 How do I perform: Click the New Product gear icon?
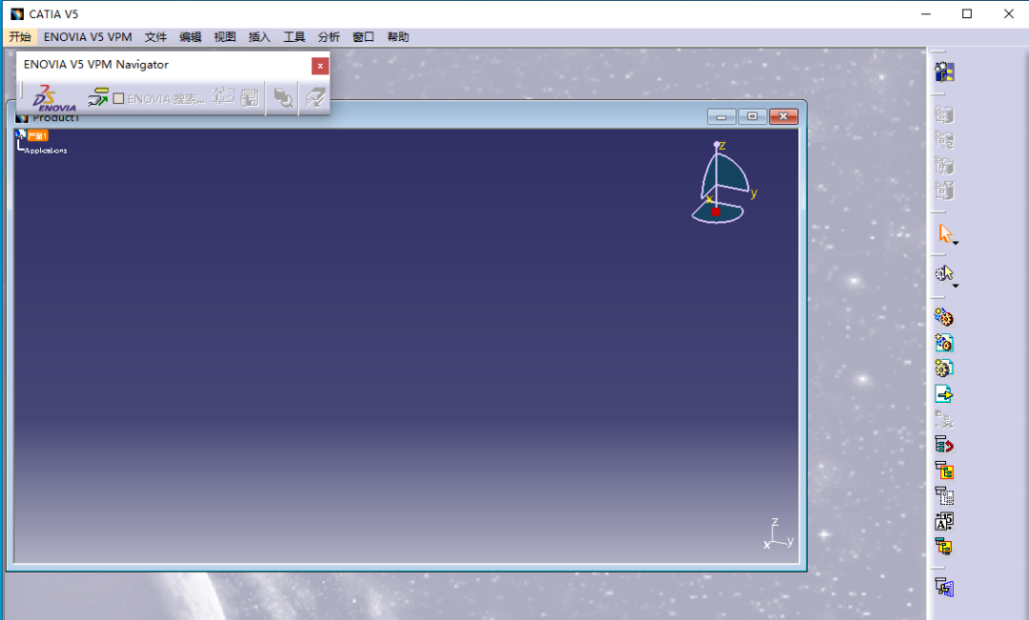coord(944,343)
